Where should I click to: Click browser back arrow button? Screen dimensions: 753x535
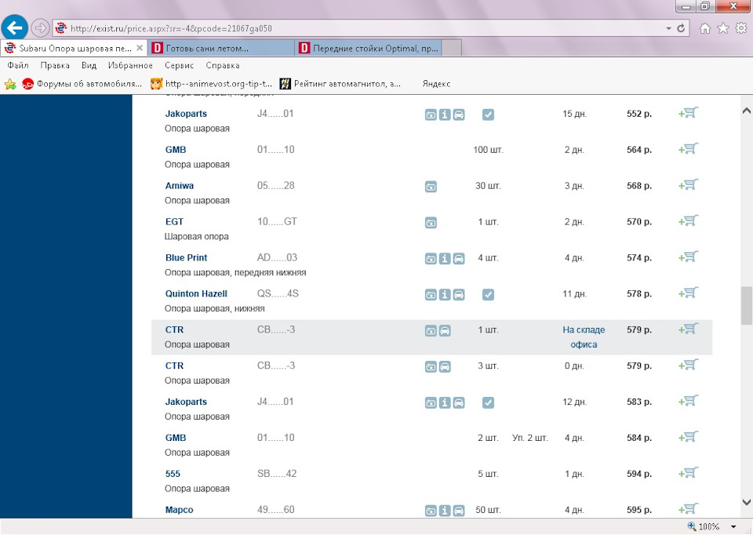[x=14, y=28]
